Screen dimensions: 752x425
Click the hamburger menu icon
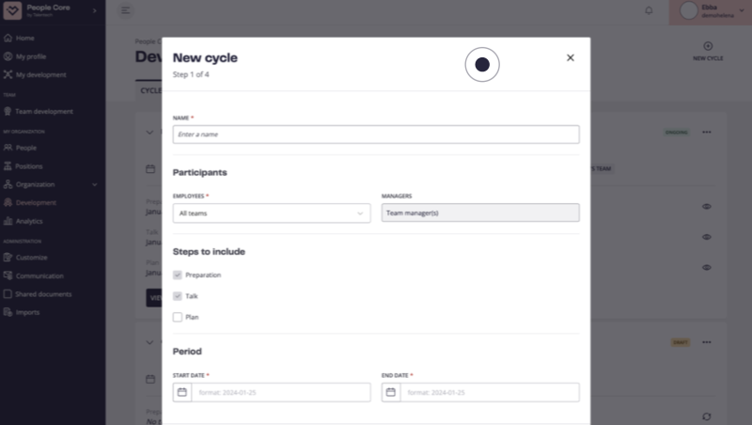coord(125,10)
